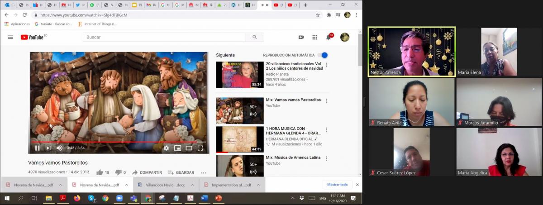Screen dimensions: 543x205
Task: Open a new browser tab
Action: [305, 5]
